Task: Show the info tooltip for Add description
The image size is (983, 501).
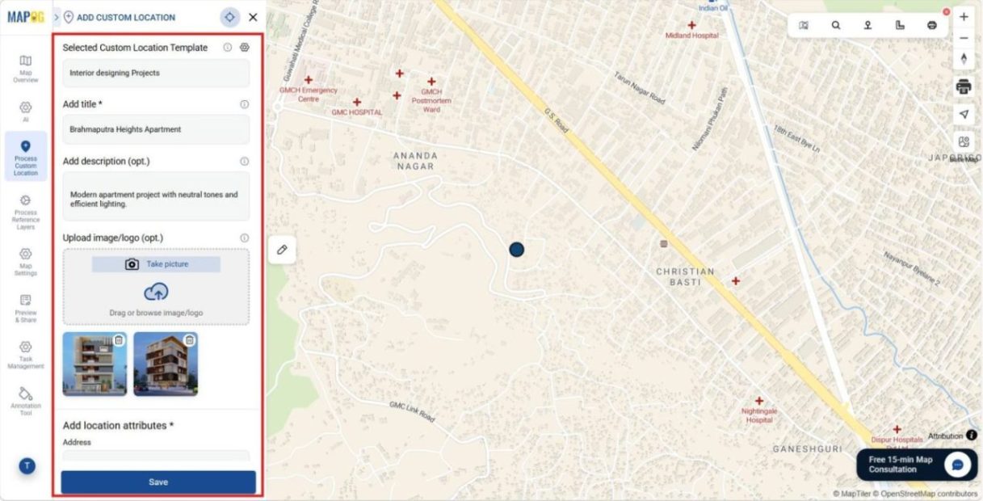Action: coord(244,162)
